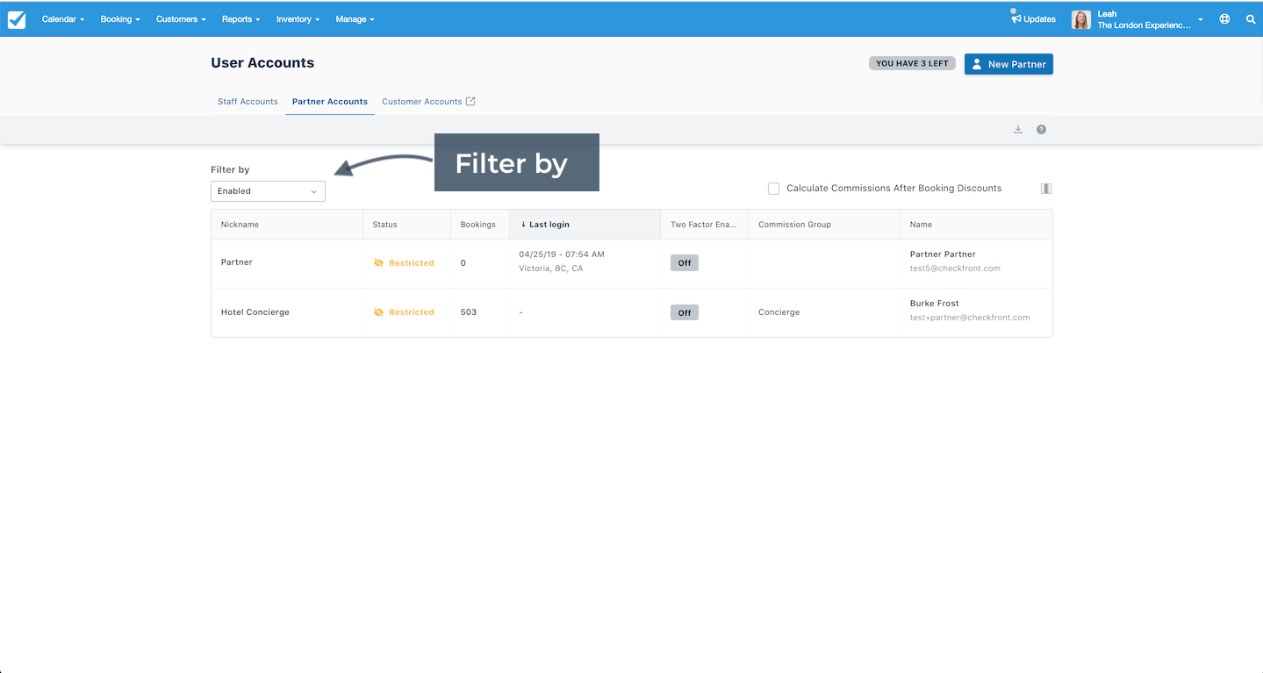
Task: Click the Victoria, BC, CA location text
Action: (x=551, y=268)
